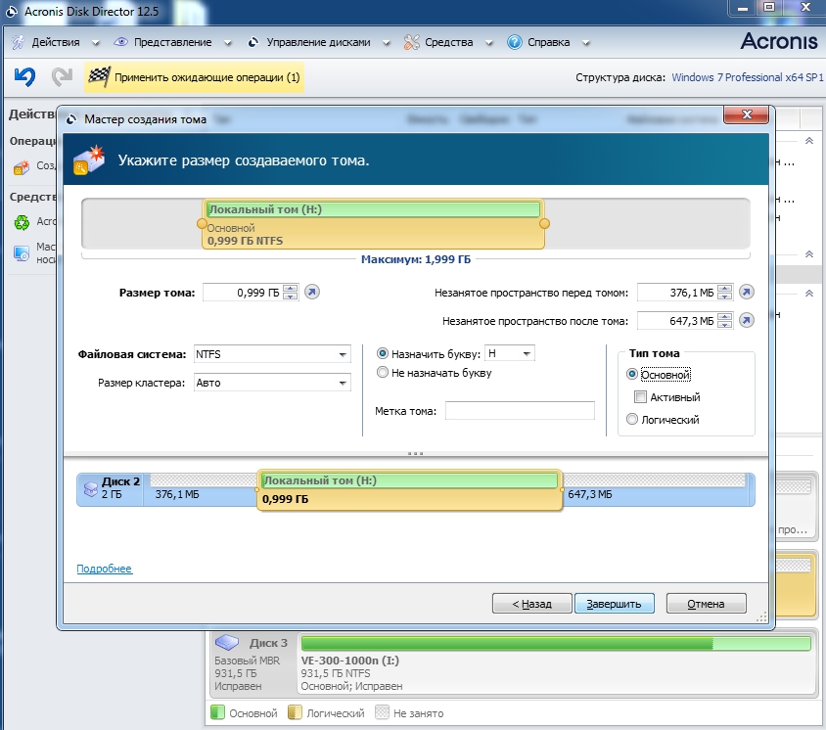Click the undo arrow icon
The width and height of the screenshot is (826, 730).
click(24, 77)
